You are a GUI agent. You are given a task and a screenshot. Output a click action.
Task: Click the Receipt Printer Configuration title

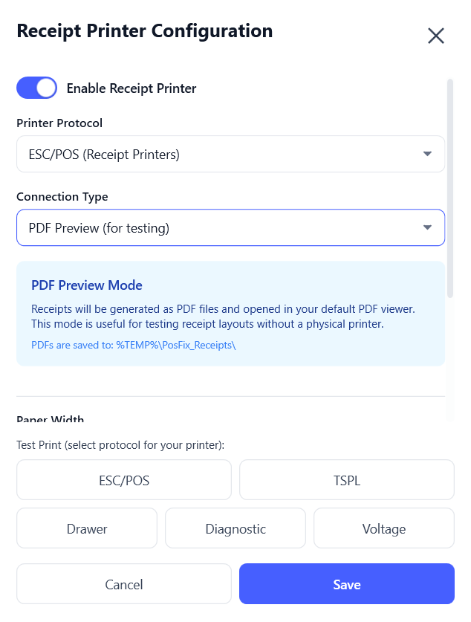coord(145,31)
